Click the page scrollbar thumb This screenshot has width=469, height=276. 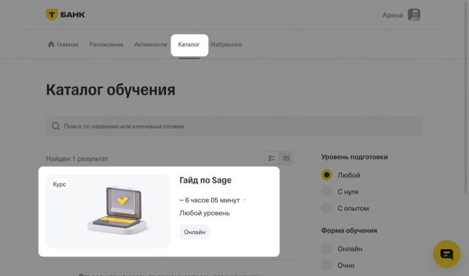(466, 97)
